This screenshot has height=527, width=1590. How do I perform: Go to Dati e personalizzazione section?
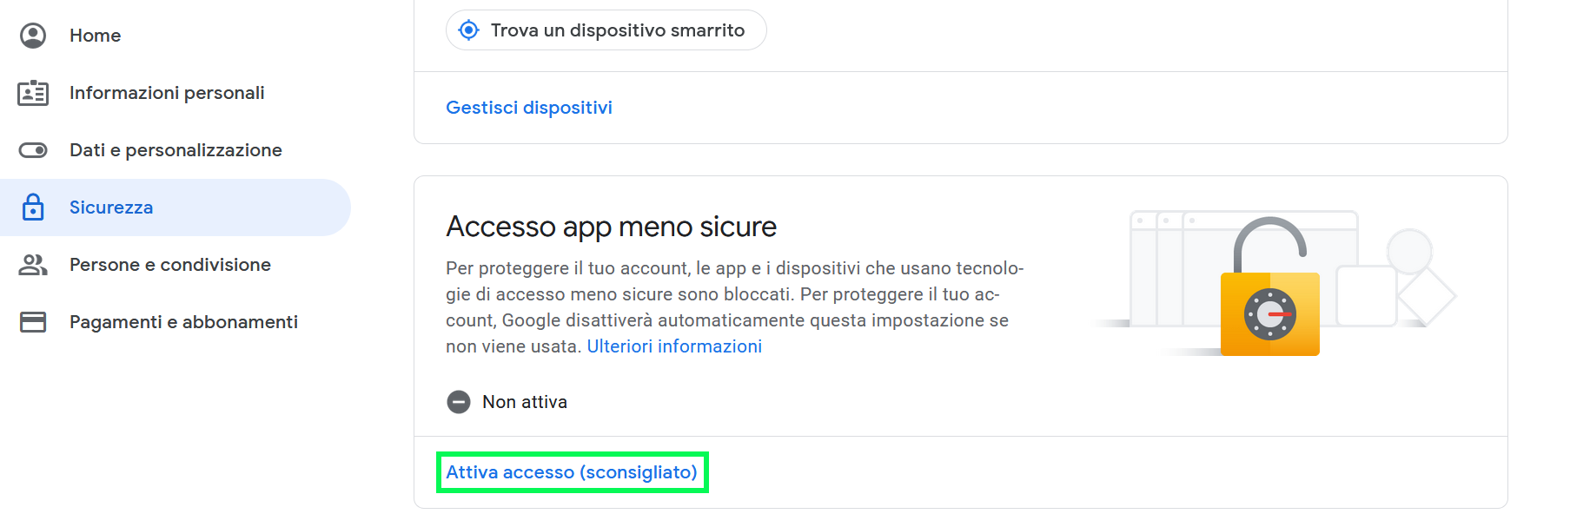(x=176, y=150)
